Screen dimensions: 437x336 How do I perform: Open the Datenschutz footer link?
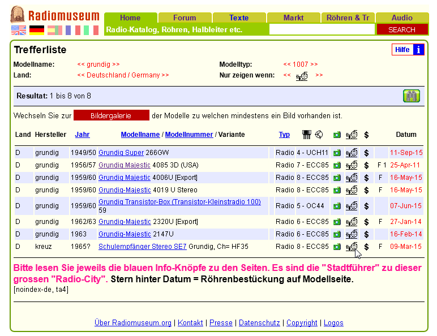[x=259, y=322]
